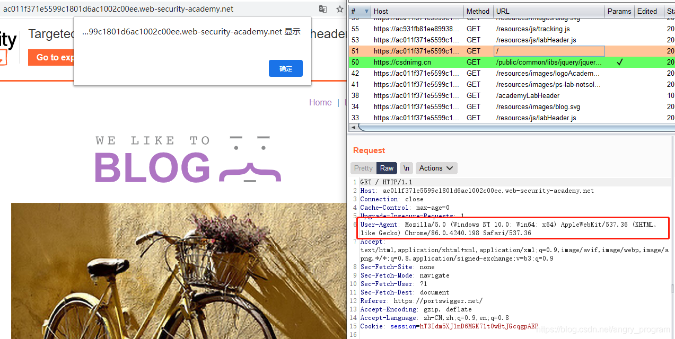The image size is (675, 339).
Task: Select request 33 labHeader.js row
Action: pyautogui.click(x=512, y=118)
